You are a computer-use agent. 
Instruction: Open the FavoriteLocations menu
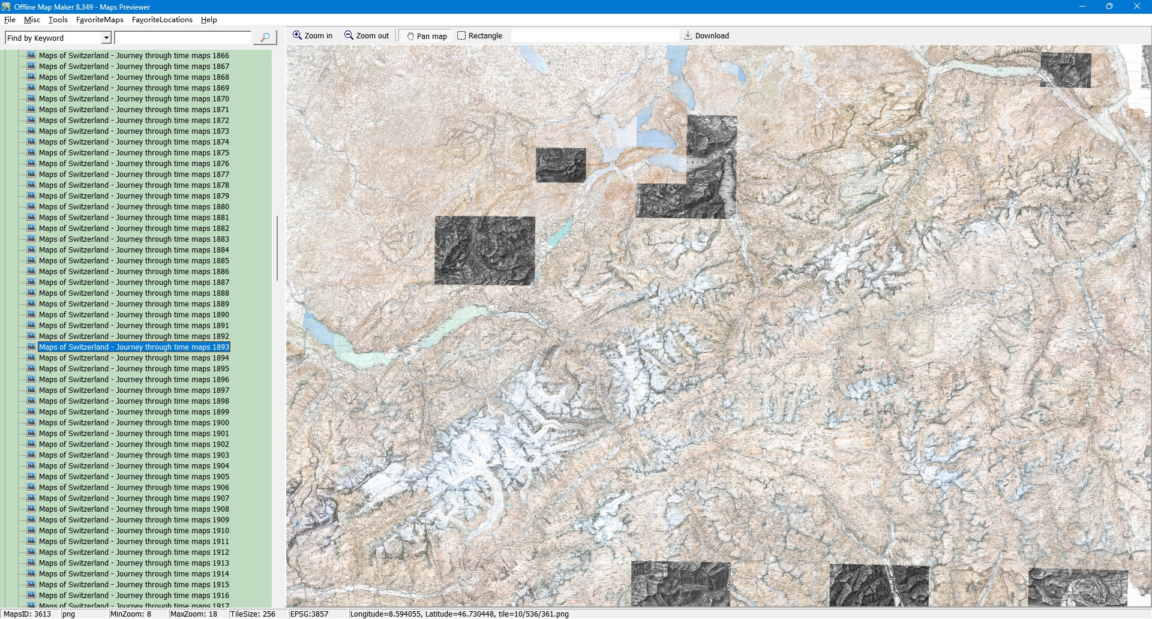pyautogui.click(x=162, y=20)
